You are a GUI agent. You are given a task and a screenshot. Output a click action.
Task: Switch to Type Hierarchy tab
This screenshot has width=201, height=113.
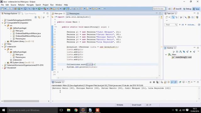29,13
